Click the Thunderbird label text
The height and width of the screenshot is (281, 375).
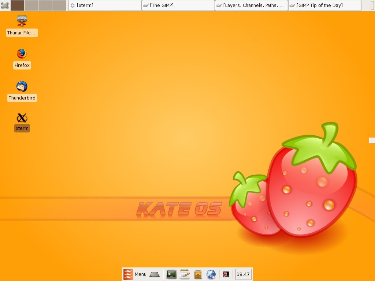22,98
